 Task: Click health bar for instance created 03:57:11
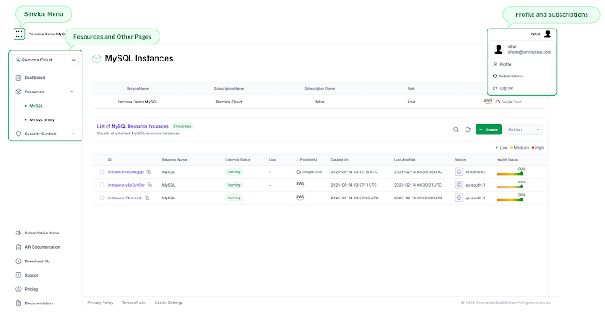click(510, 187)
